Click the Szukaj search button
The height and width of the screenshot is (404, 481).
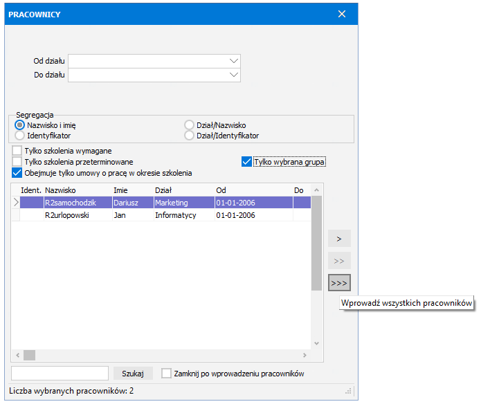point(132,374)
